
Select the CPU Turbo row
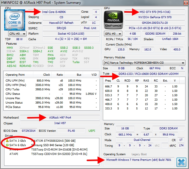point(51,89)
